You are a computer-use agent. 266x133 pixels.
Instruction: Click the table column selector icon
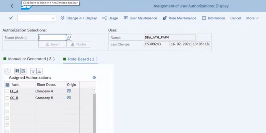click(7, 85)
